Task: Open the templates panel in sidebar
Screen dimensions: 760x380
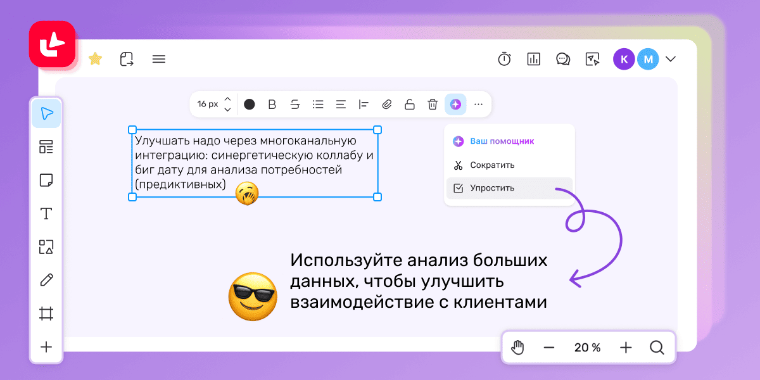Action: 46,147
